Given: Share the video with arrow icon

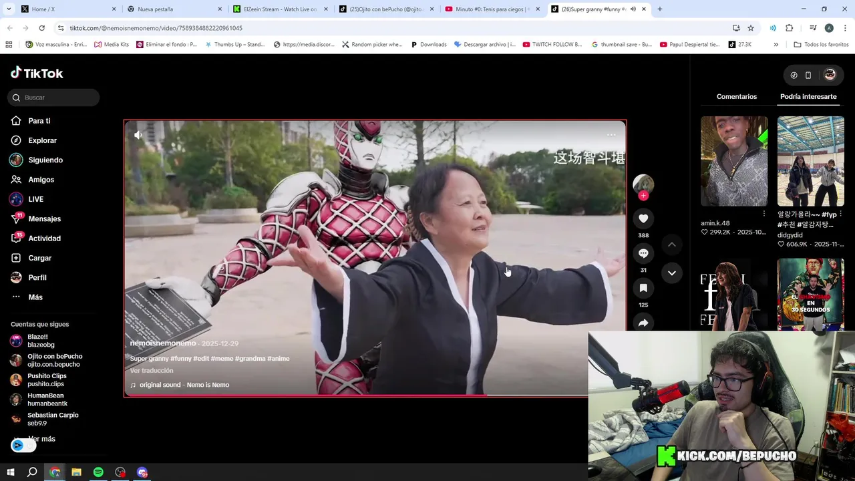Looking at the screenshot, I should pyautogui.click(x=643, y=323).
